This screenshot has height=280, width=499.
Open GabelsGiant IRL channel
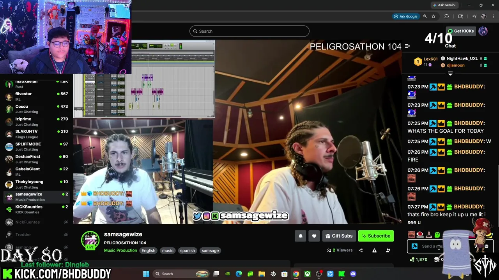pos(37,171)
